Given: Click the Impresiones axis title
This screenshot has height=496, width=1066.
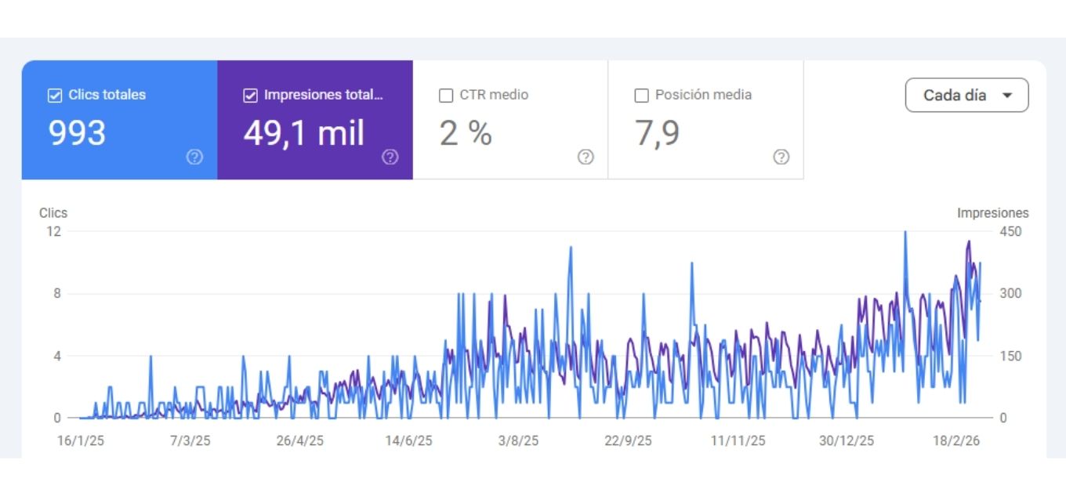Looking at the screenshot, I should (x=992, y=213).
